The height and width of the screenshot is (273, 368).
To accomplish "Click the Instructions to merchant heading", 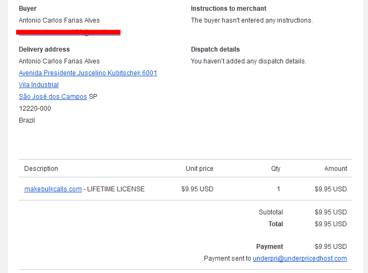I will [228, 9].
